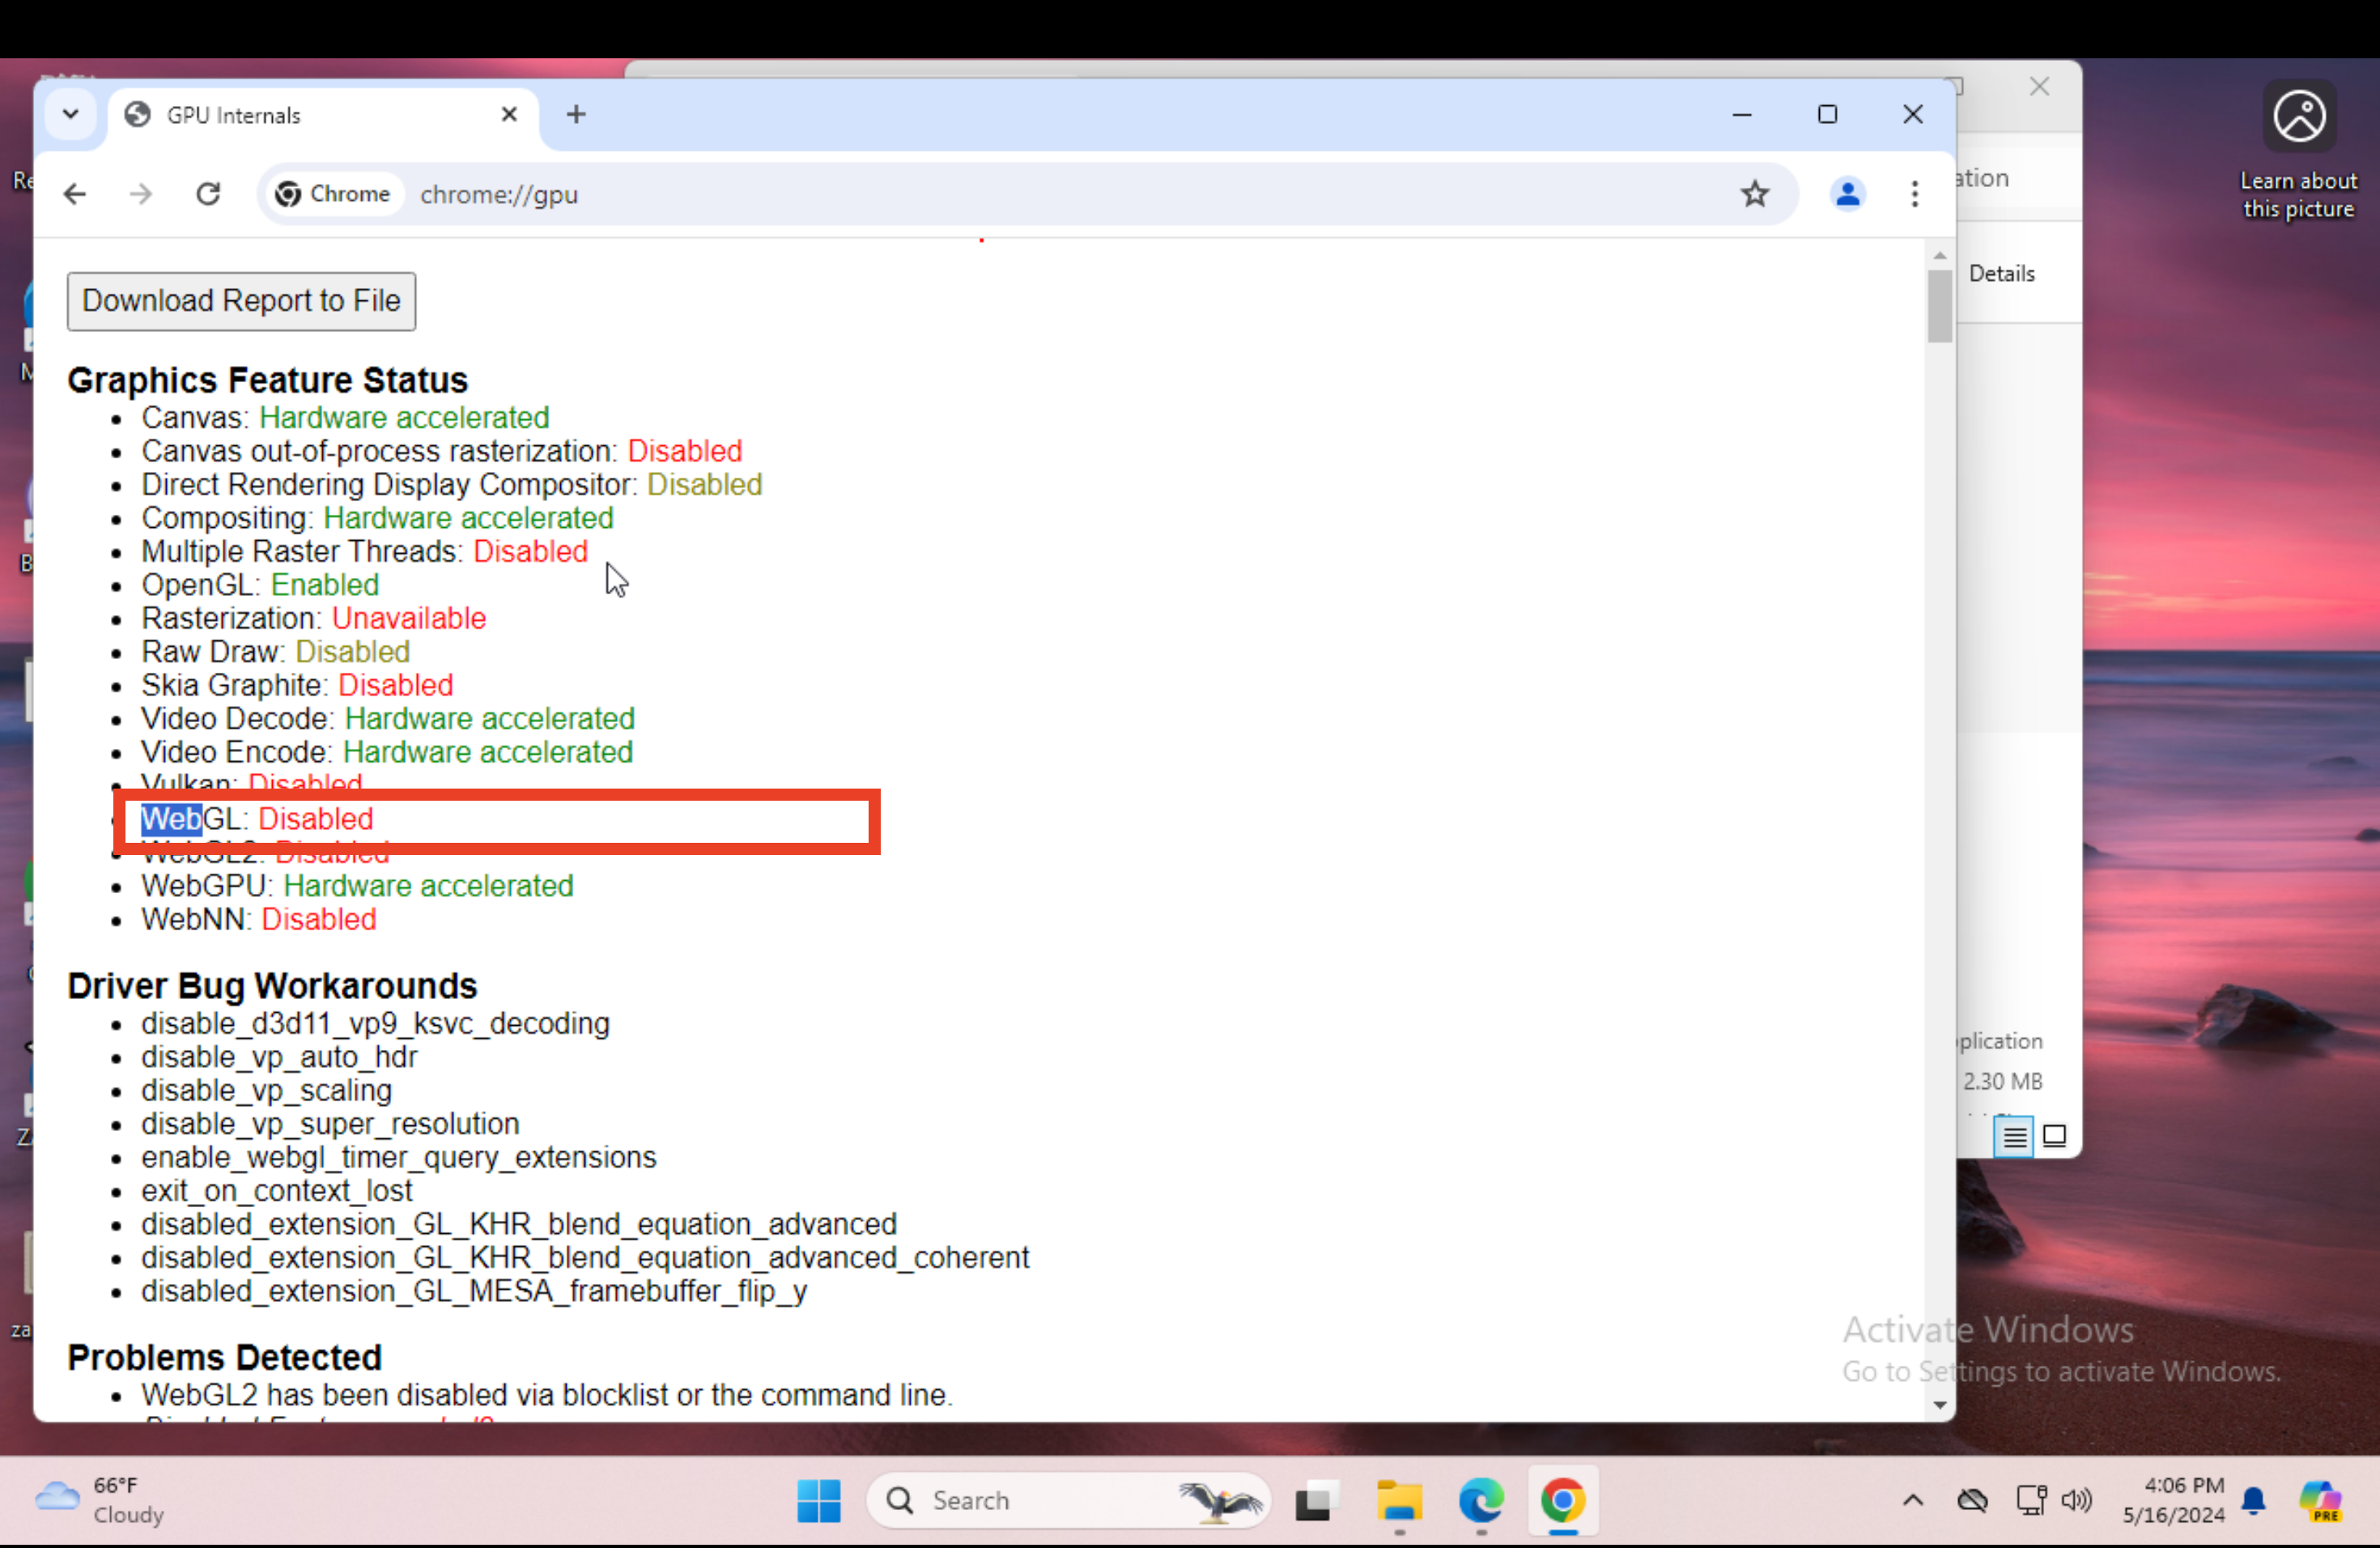Viewport: 2380px width, 1548px height.
Task: Select the GPU Internals tab
Action: coord(300,115)
